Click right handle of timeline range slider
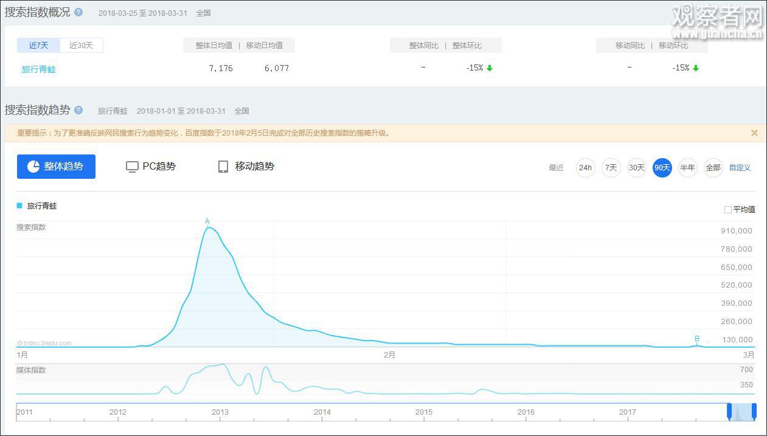Viewport: 767px width, 436px height. 754,412
